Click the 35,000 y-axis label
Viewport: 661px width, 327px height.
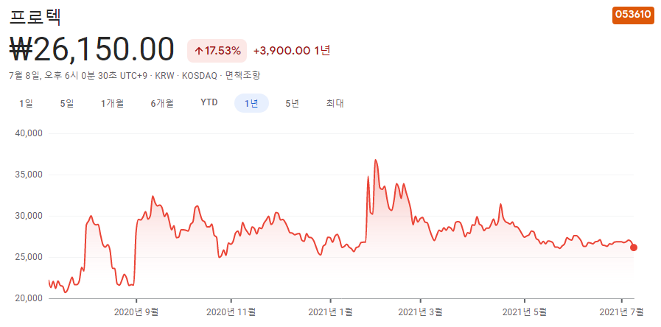[29, 175]
